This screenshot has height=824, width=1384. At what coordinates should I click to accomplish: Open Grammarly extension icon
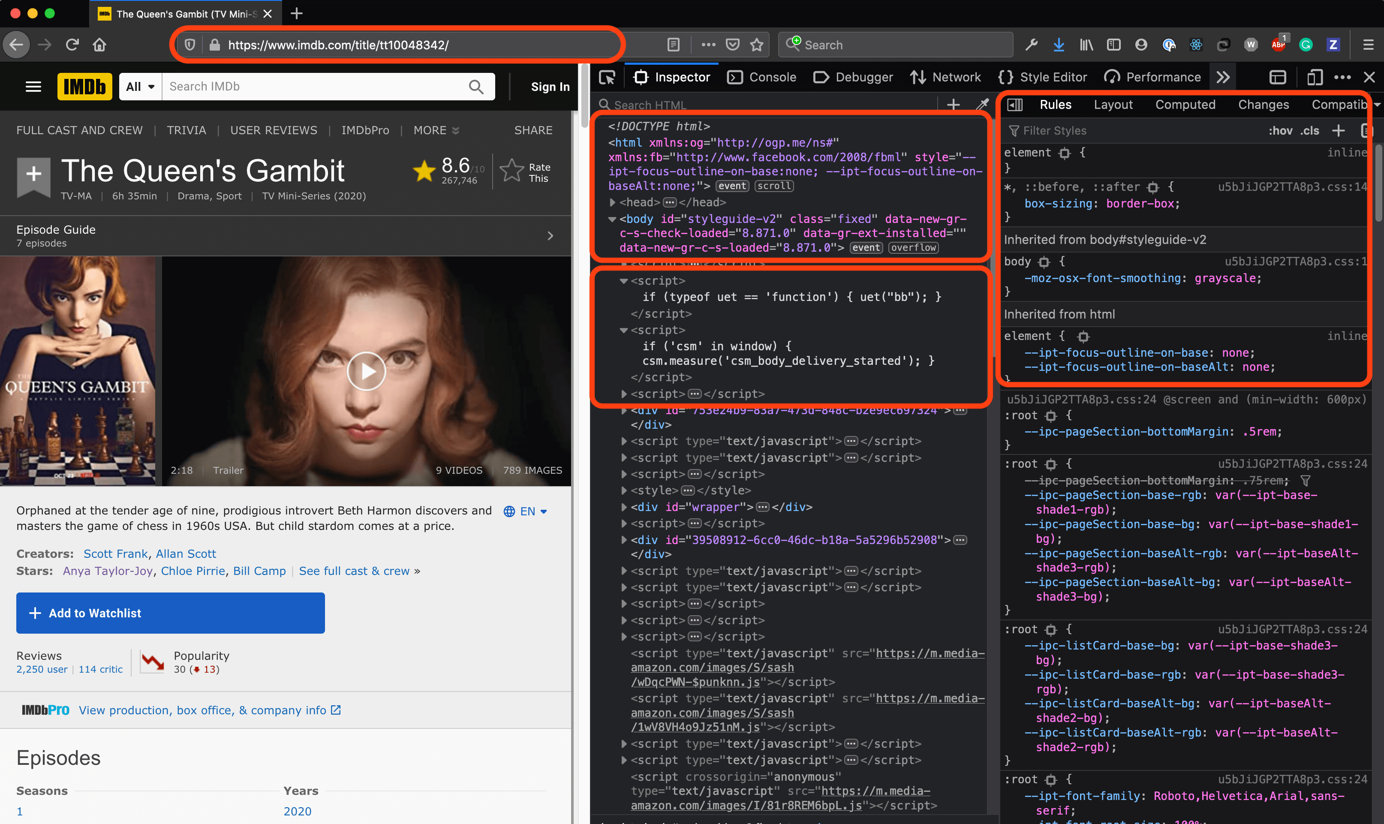pos(1306,45)
